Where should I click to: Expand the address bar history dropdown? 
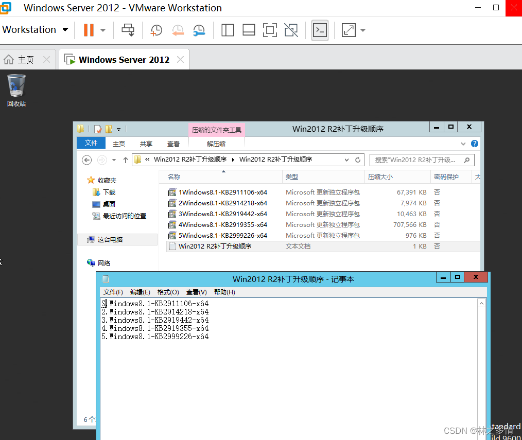click(x=347, y=160)
